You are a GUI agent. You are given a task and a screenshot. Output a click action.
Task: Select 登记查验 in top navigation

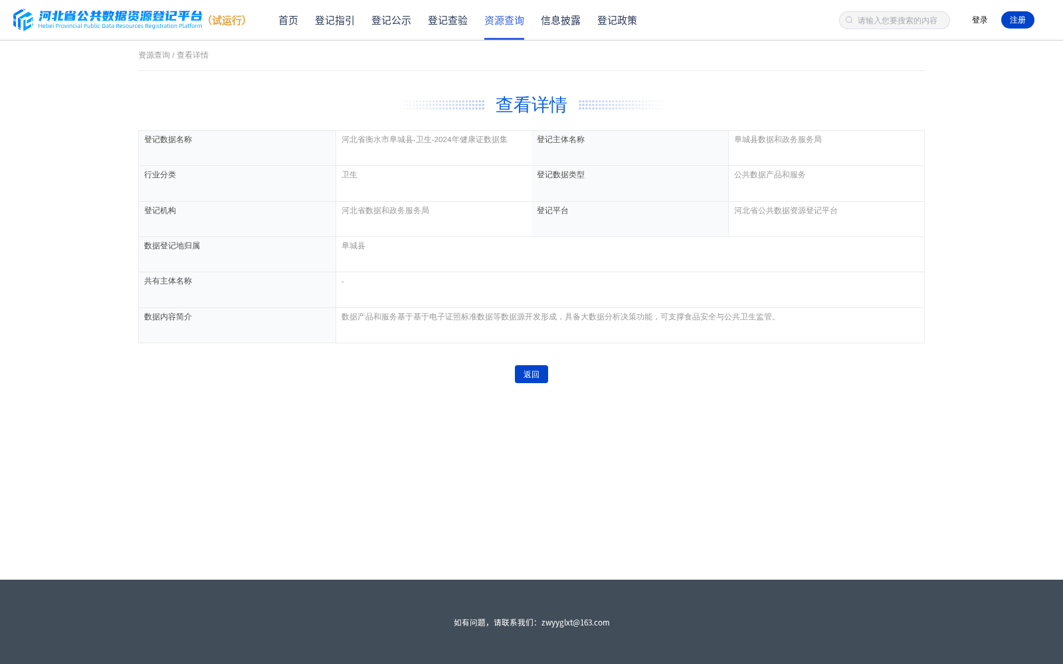pos(448,21)
